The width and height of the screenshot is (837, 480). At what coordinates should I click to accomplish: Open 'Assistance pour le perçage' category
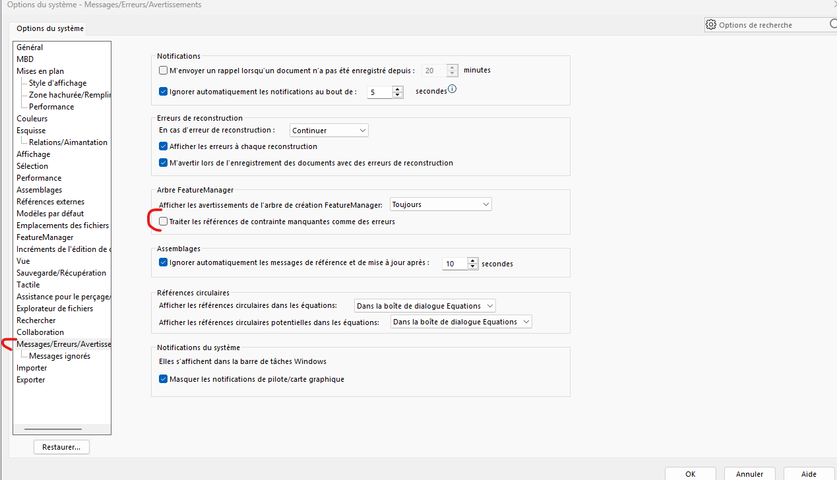[63, 297]
